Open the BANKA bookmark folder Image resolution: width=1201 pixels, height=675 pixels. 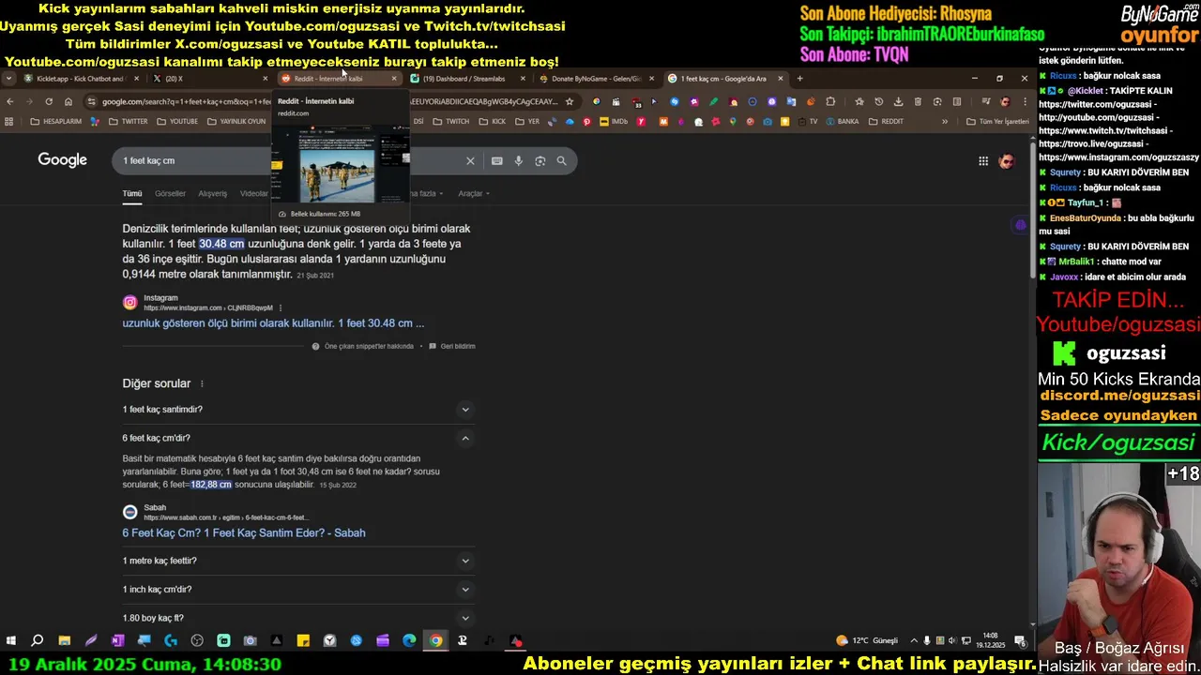[x=842, y=121]
